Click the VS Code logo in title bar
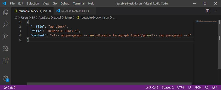This screenshot has width=221, height=90. click(4, 3)
